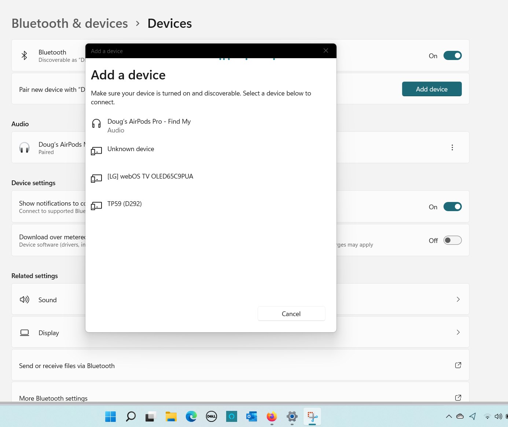508x427 pixels.
Task: Open Settings gear in taskbar
Action: point(292,416)
